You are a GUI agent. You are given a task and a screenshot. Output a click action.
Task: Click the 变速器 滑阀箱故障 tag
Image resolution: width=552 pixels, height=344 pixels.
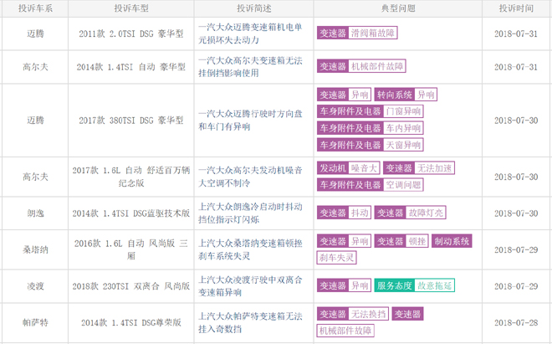(x=357, y=33)
